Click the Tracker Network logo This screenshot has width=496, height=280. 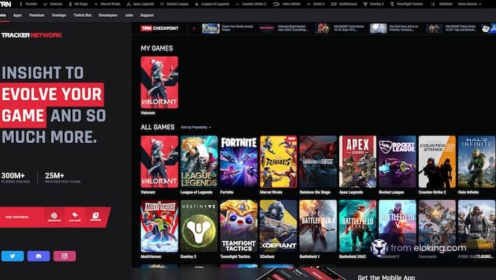[31, 35]
